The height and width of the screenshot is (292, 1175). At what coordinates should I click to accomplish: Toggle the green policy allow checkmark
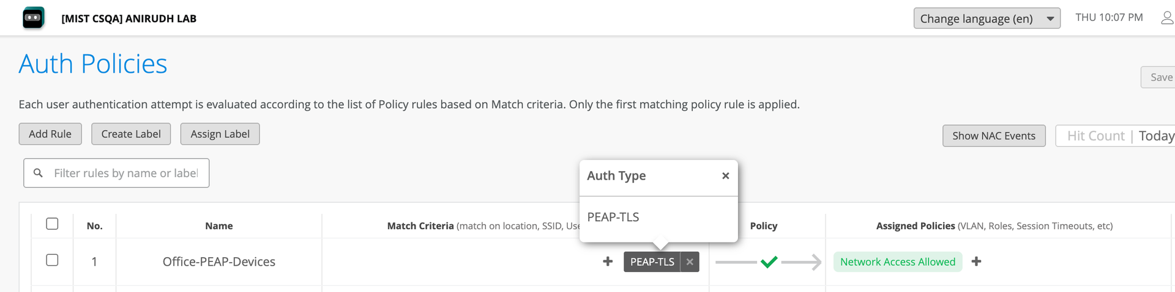pos(769,262)
